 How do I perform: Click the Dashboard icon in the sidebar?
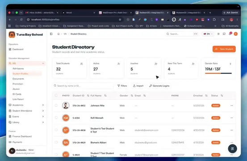10,49
